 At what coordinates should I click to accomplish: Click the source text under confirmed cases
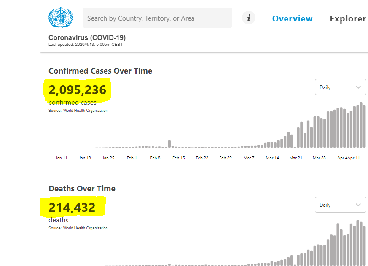pyautogui.click(x=78, y=111)
